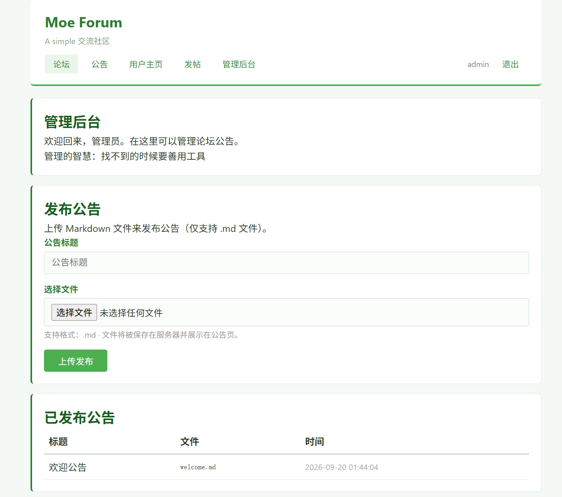This screenshot has width=562, height=497.
Task: Open 用户主页 in the navigation
Action: pyautogui.click(x=146, y=64)
